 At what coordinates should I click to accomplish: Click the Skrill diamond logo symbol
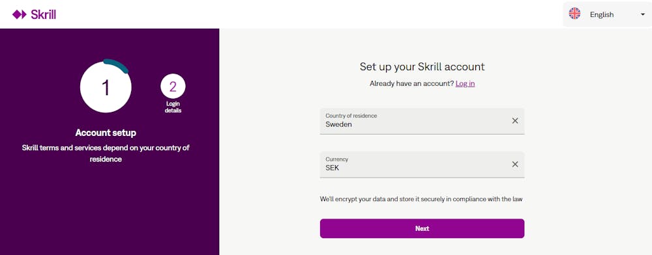[x=20, y=14]
